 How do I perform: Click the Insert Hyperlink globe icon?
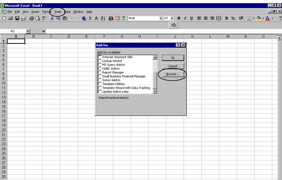[x=84, y=18]
